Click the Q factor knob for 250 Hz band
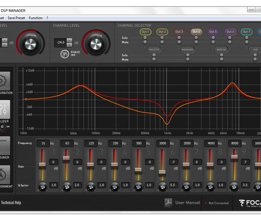Screen dimensions: 261x220 pos(115,186)
